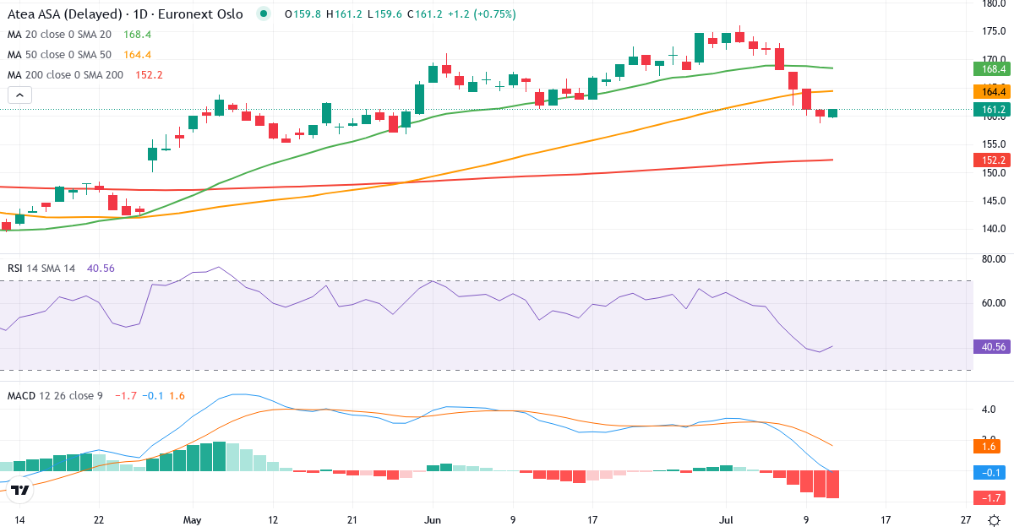Click the TradingView logo icon

(20, 489)
